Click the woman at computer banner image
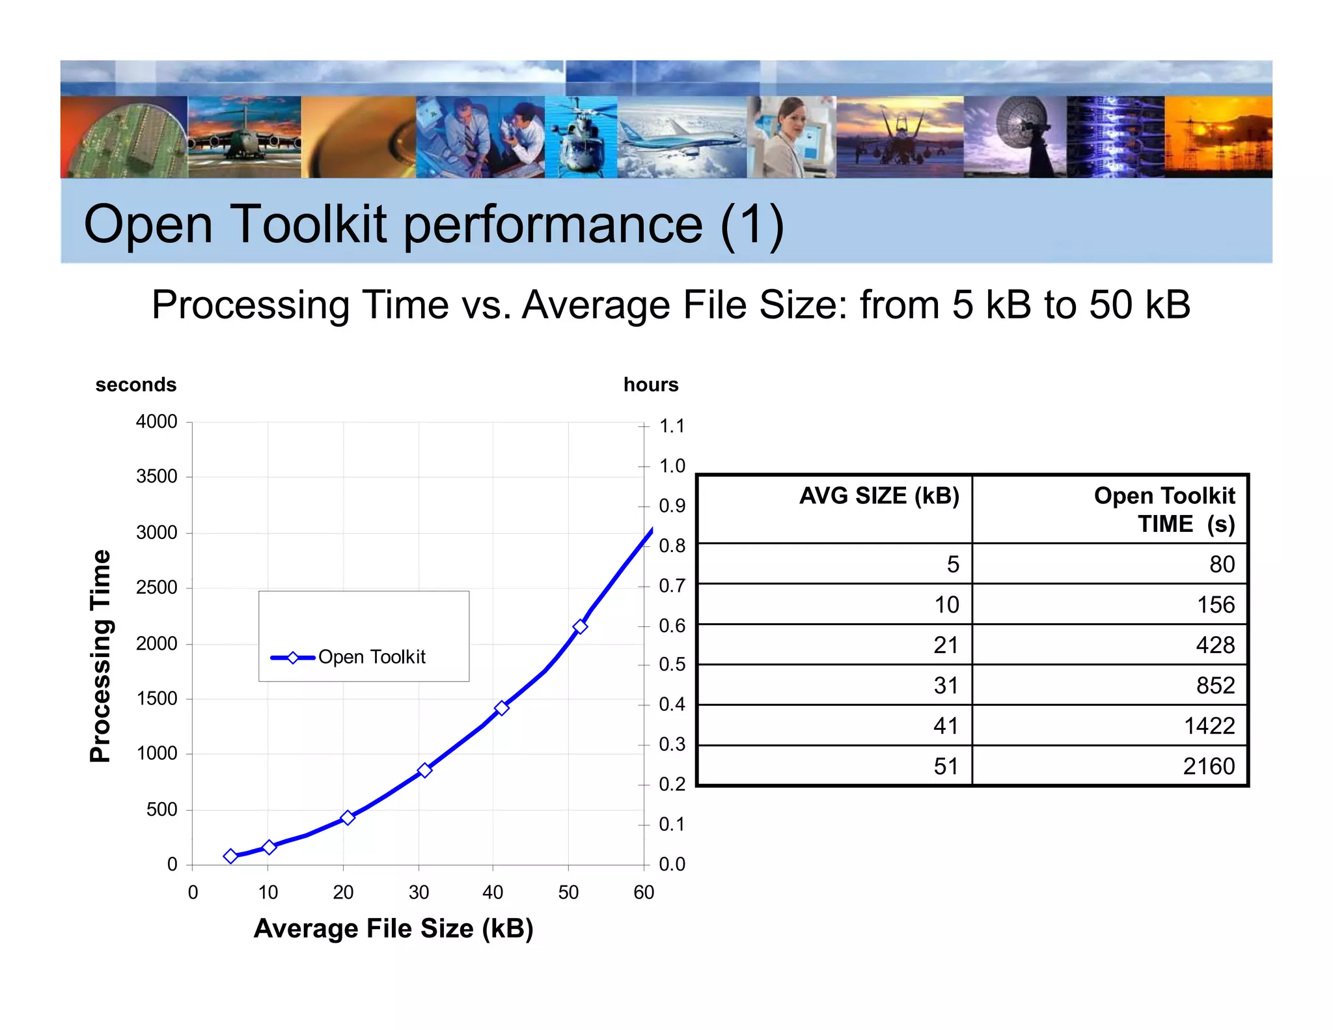1333x1030 pixels. tap(791, 137)
